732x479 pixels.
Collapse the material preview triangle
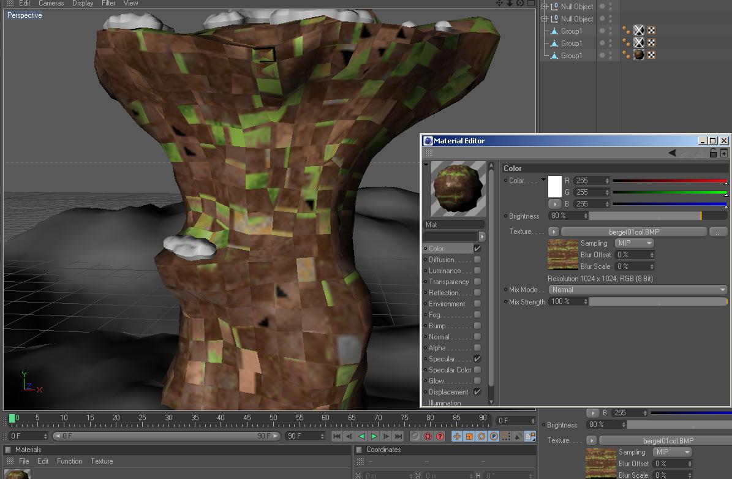pyautogui.click(x=426, y=165)
